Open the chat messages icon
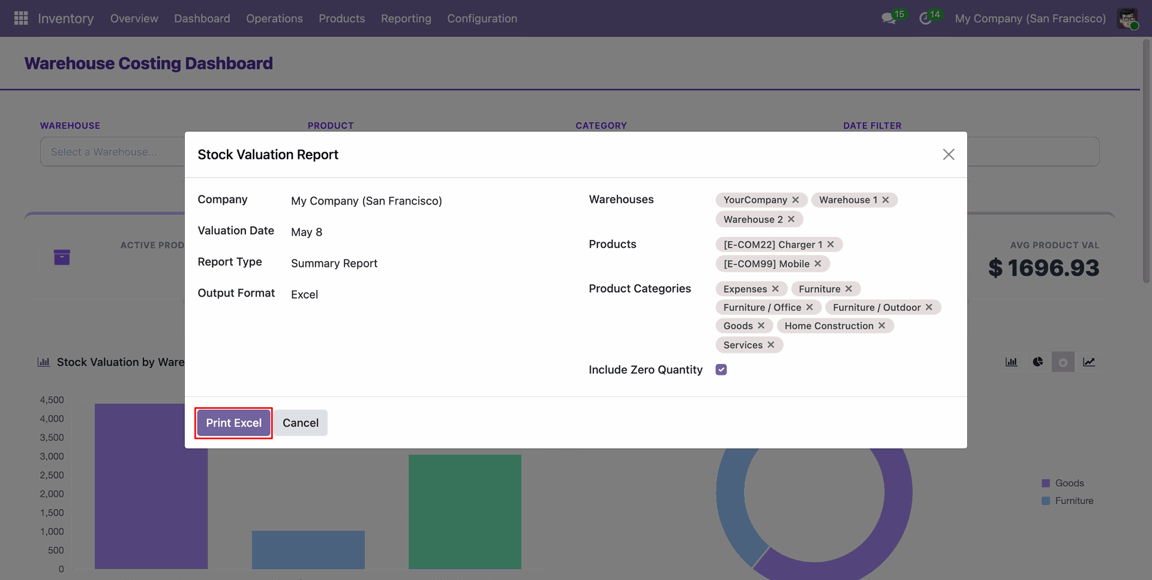This screenshot has width=1152, height=580. click(x=889, y=19)
